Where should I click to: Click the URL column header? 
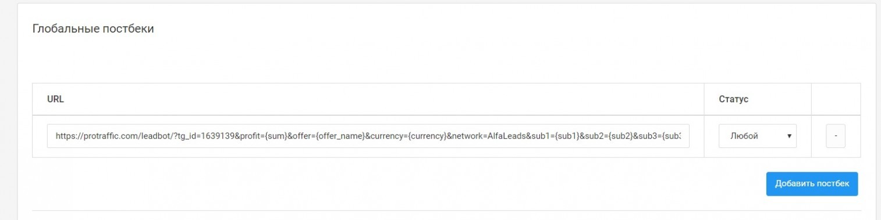[x=55, y=99]
